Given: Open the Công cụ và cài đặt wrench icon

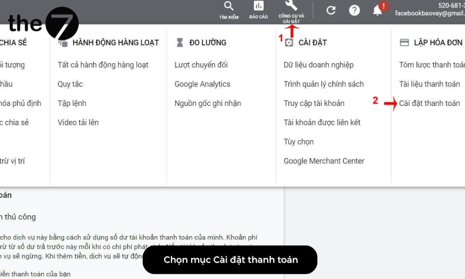Looking at the screenshot, I should click(x=291, y=8).
